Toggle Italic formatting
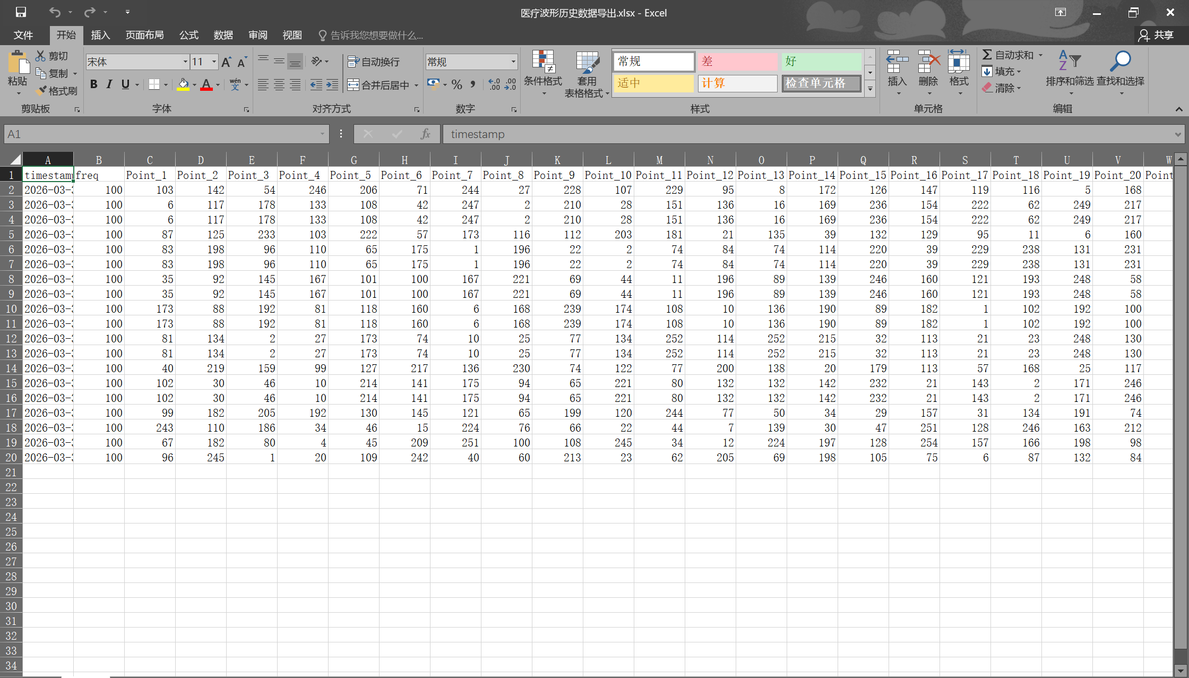The height and width of the screenshot is (678, 1189). (109, 84)
